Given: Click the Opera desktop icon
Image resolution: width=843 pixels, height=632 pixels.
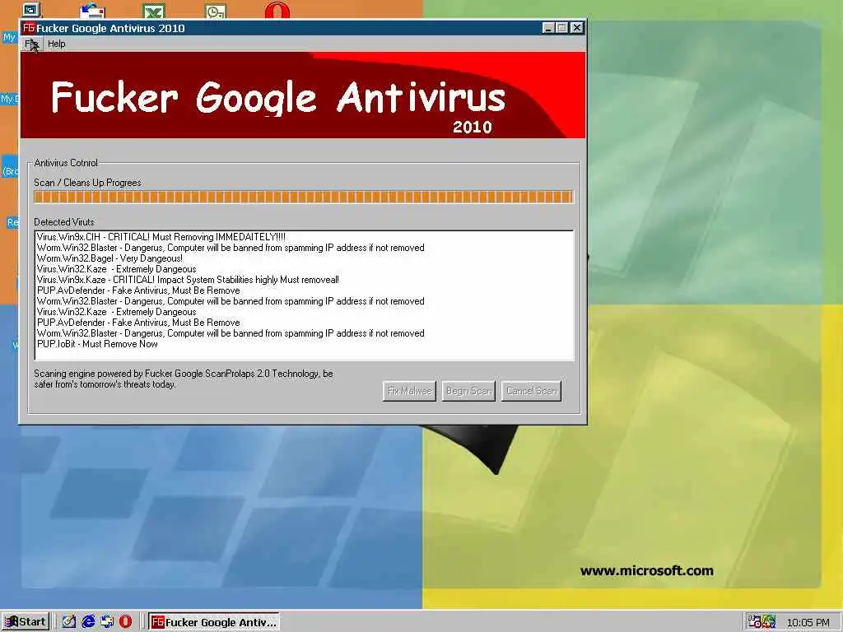Looking at the screenshot, I should pyautogui.click(x=277, y=10).
